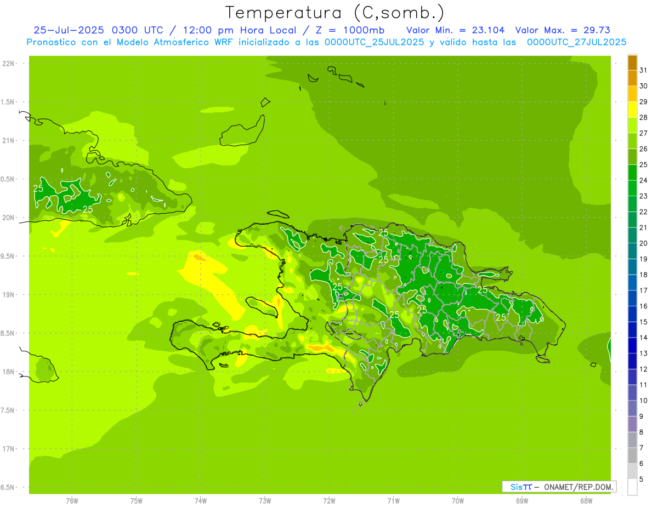Pick the legend swatch between 25 and 26
658x508 pixels.
[632, 157]
